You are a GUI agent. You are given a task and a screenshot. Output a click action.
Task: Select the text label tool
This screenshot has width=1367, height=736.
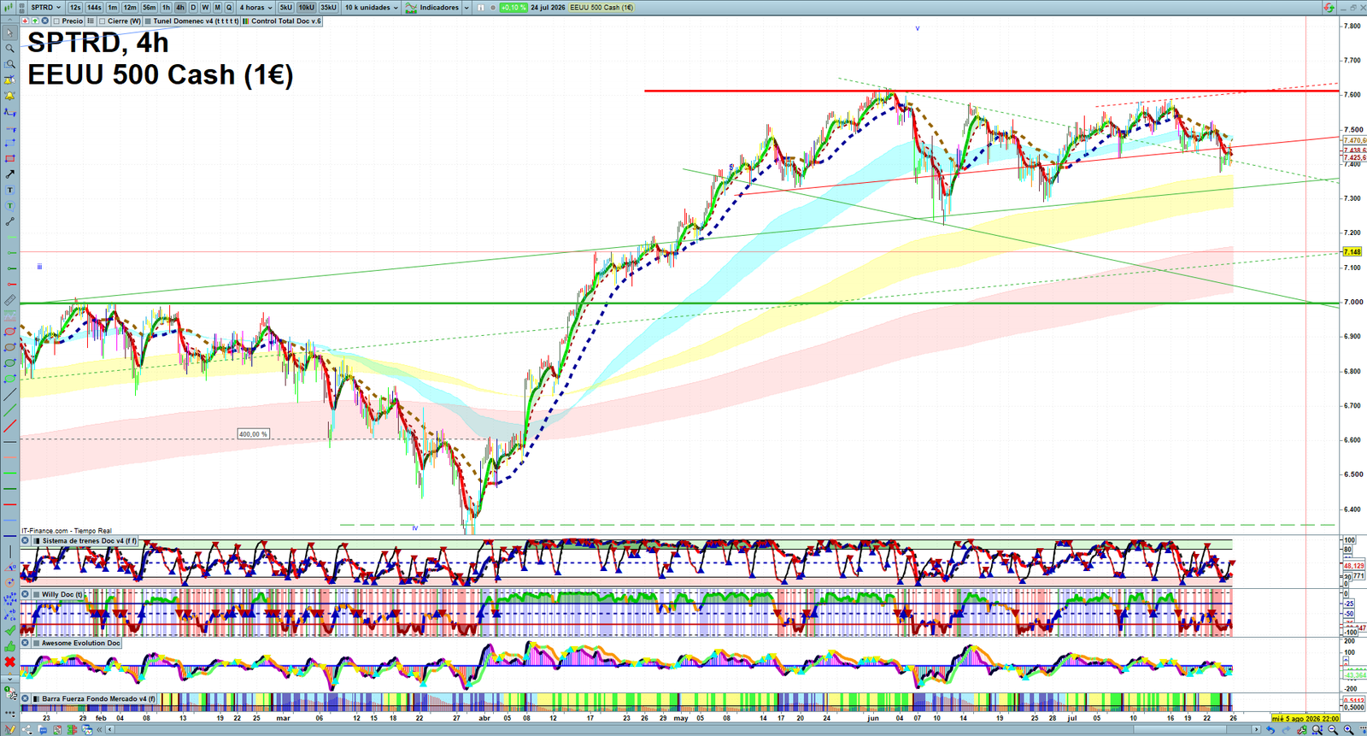pyautogui.click(x=9, y=190)
